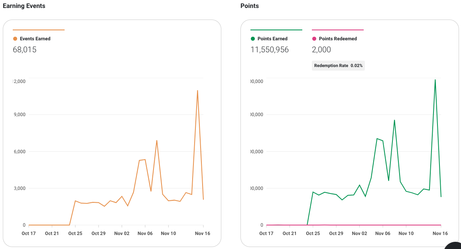Click the Nov 02 label in Earning Events chart
461x249 pixels.
(122, 233)
